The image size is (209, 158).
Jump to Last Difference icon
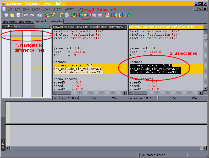point(73,15)
